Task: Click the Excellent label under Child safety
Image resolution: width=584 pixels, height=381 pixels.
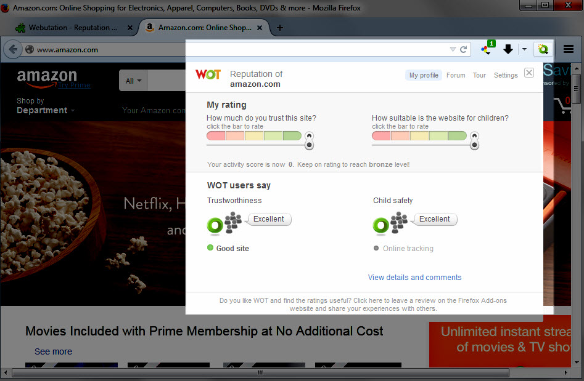Action: 434,219
